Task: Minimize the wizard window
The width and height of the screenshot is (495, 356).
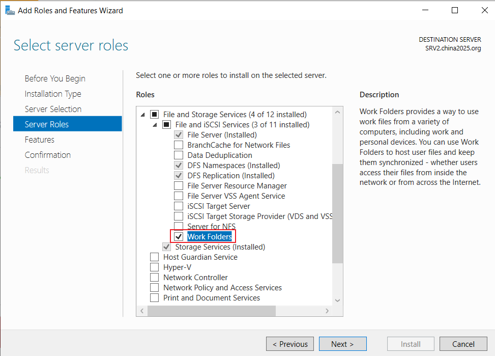Action: point(425,10)
